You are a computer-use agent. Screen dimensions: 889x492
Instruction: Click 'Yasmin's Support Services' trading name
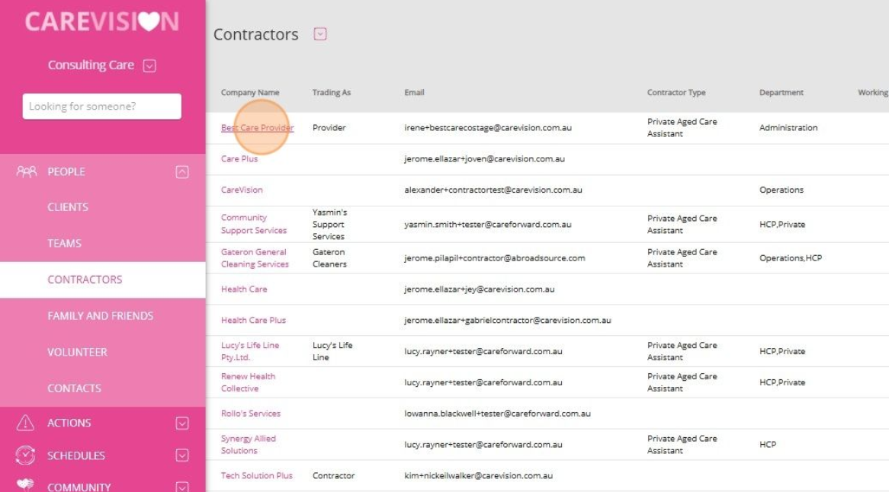point(330,224)
